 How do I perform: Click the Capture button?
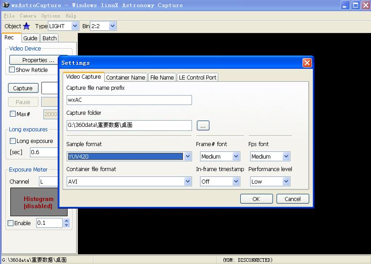tap(23, 88)
